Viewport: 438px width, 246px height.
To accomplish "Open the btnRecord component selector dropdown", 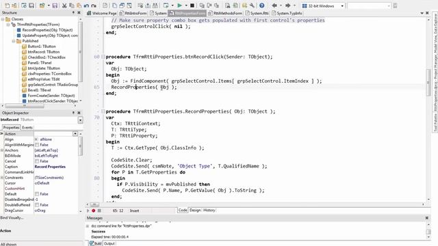I will pyautogui.click(x=81, y=120).
